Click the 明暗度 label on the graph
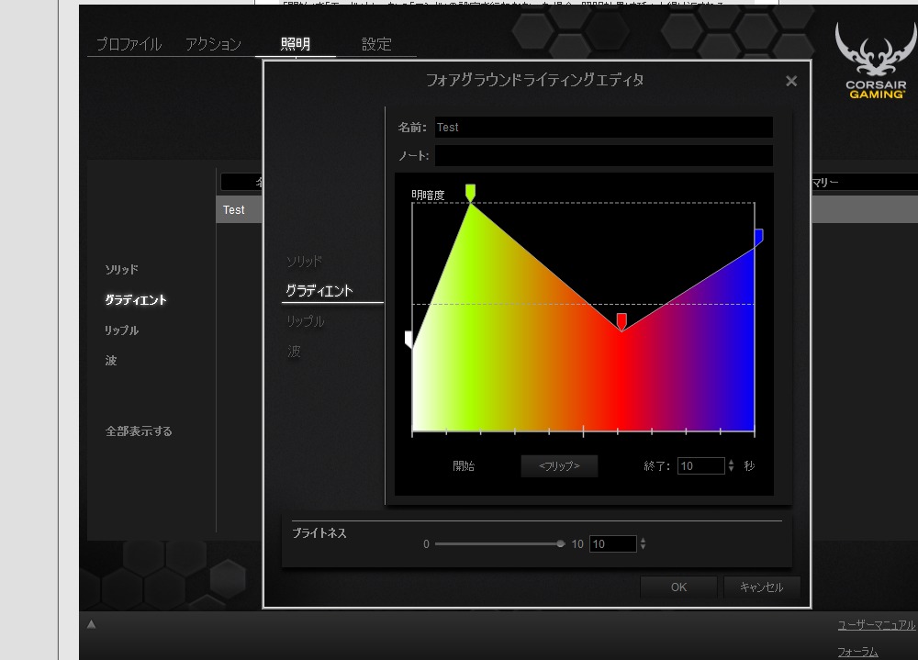 pos(428,195)
